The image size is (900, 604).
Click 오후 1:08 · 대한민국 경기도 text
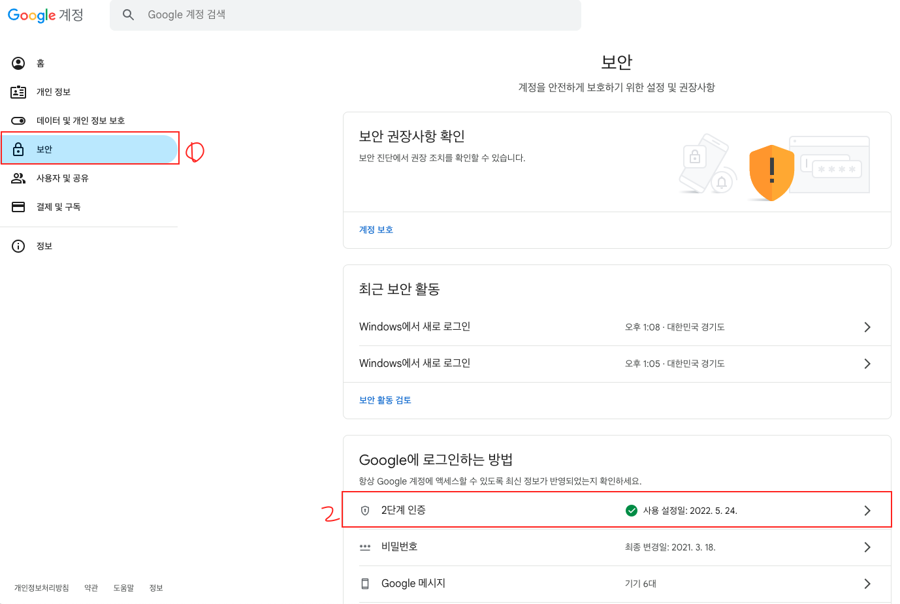(x=675, y=327)
